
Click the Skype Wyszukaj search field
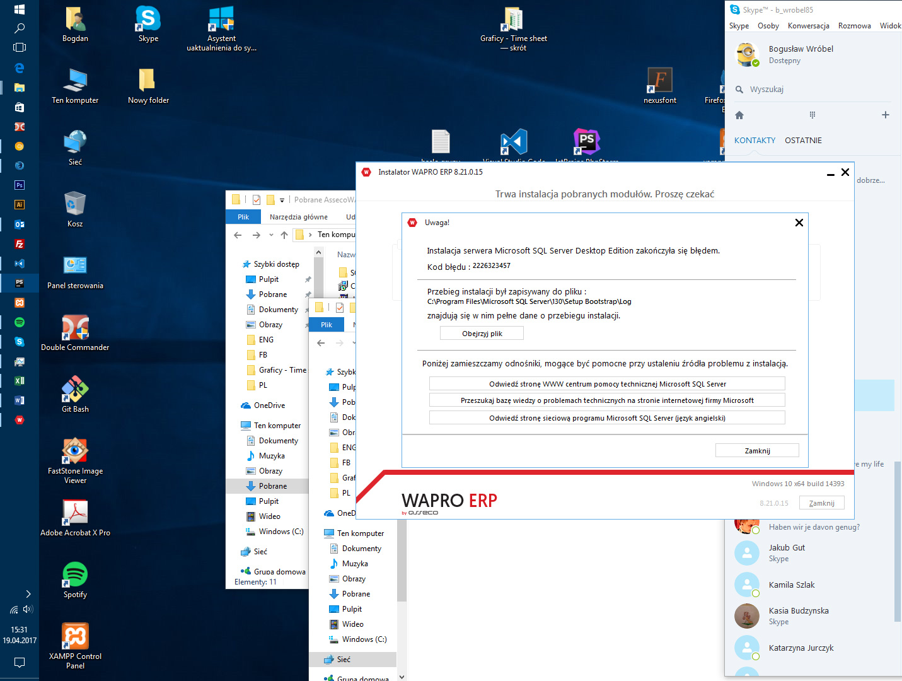(813, 90)
